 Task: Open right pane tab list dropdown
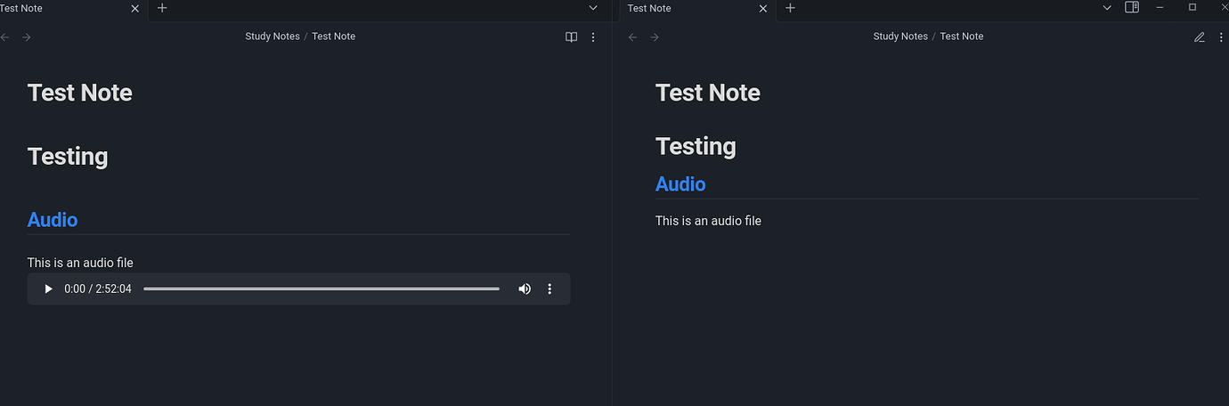[x=1107, y=8]
